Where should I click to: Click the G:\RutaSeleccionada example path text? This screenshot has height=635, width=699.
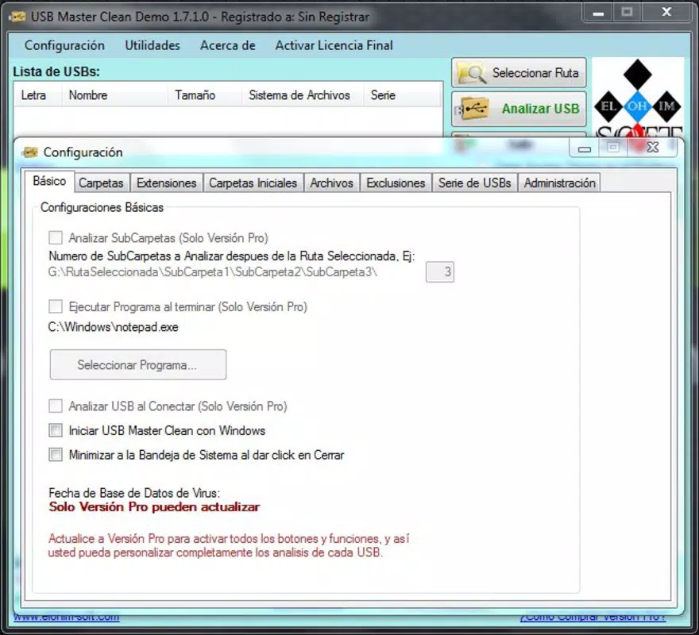click(x=213, y=271)
